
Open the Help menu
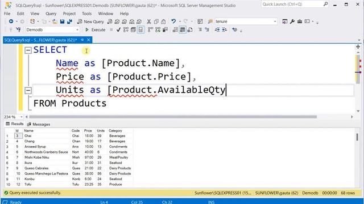point(124,14)
